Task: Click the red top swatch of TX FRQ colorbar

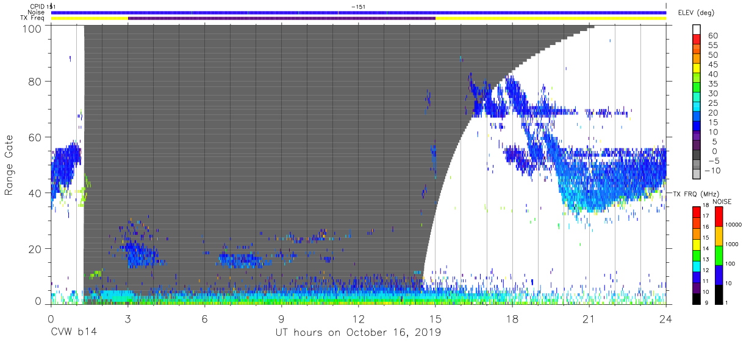Action: click(696, 212)
